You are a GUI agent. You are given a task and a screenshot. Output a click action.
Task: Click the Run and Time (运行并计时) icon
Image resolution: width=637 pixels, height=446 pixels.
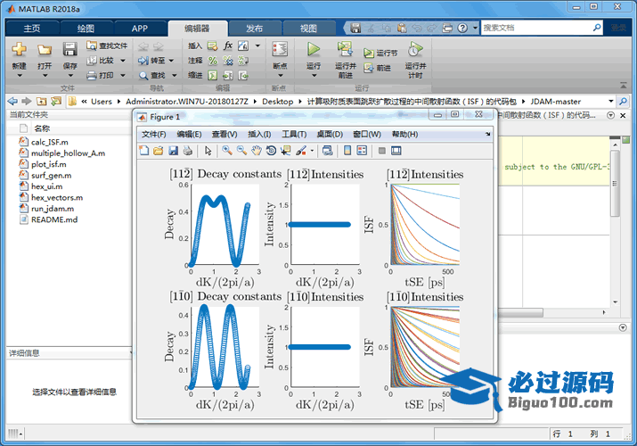pyautogui.click(x=415, y=49)
